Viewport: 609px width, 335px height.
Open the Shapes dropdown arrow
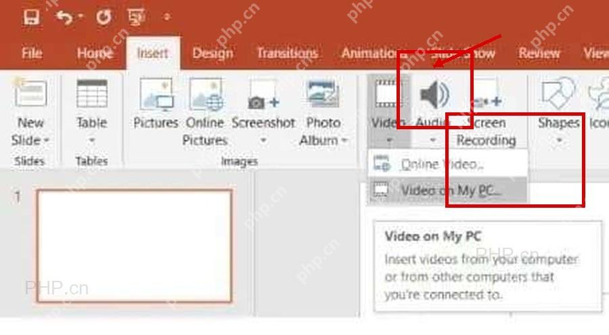click(x=559, y=140)
